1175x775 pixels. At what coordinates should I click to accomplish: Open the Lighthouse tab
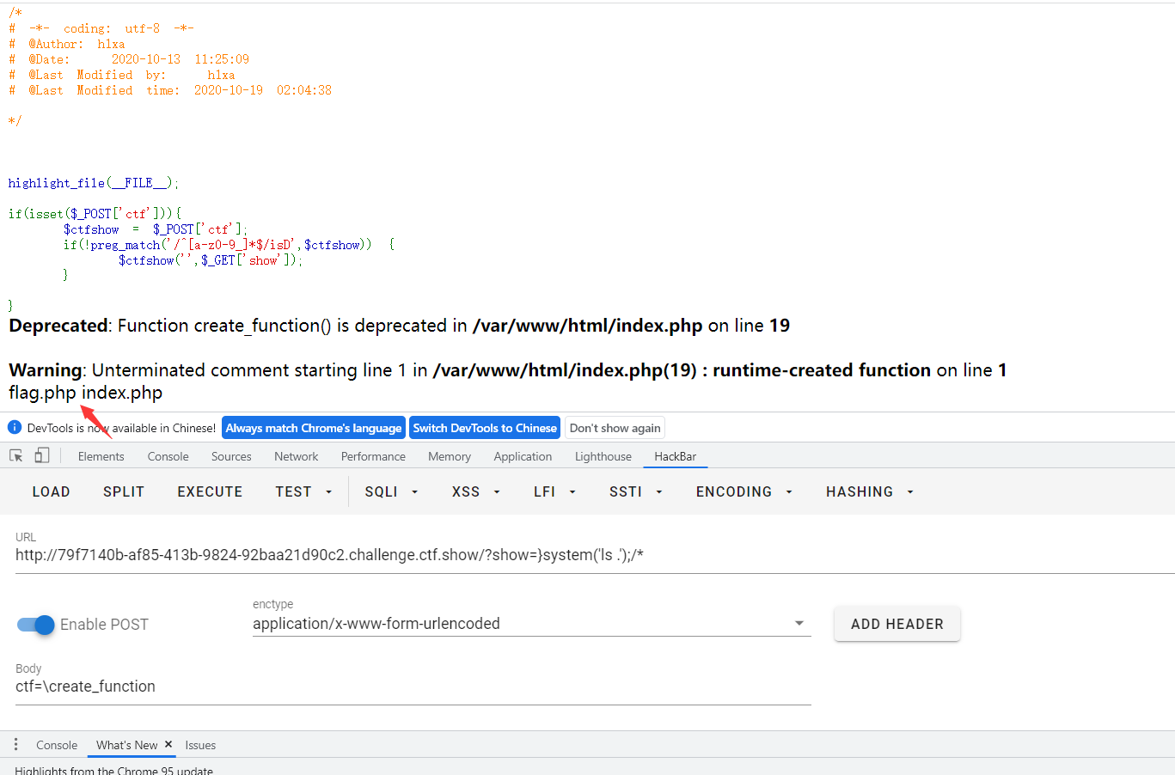pos(603,456)
